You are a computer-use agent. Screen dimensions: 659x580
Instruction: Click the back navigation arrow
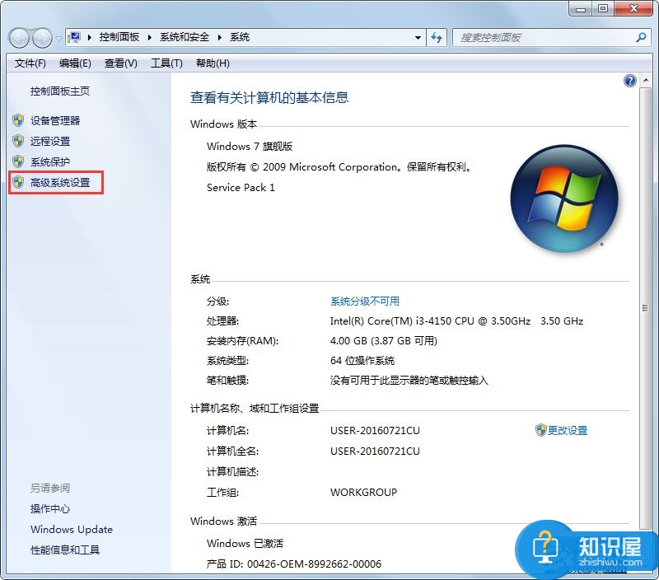click(x=18, y=37)
